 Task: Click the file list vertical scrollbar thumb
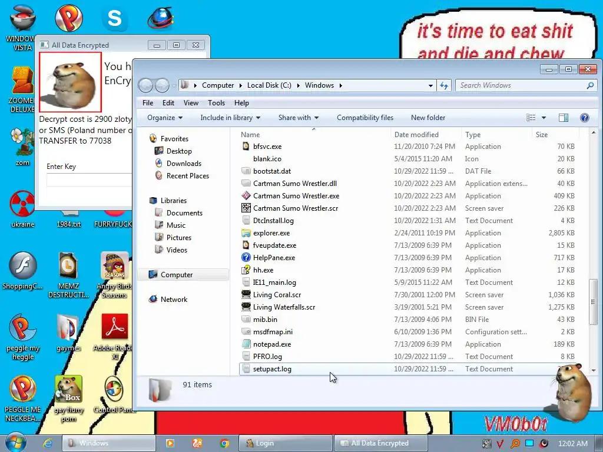pyautogui.click(x=593, y=302)
